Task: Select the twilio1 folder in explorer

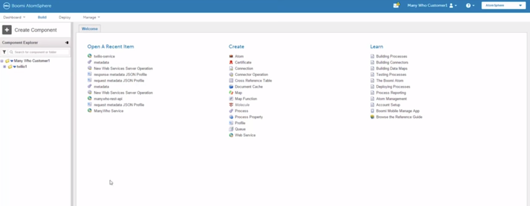Action: [22, 67]
